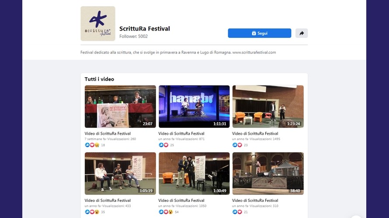Click the share arrow icon button
389x218 pixels.
click(x=302, y=33)
